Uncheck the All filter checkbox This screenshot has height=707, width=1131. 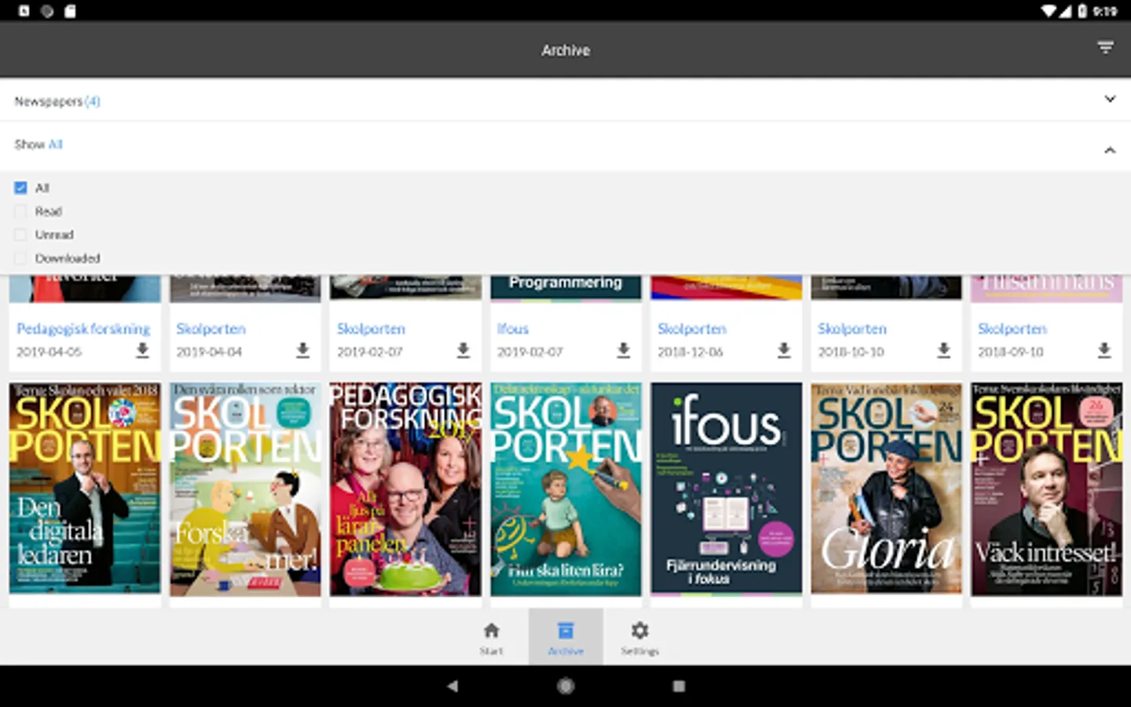point(20,188)
